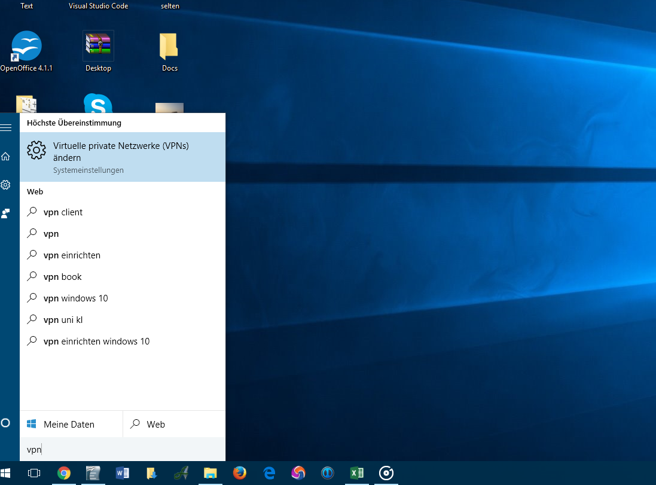Click the magnifier icon beside 'vpn book'
Image resolution: width=656 pixels, height=485 pixels.
[x=32, y=276]
